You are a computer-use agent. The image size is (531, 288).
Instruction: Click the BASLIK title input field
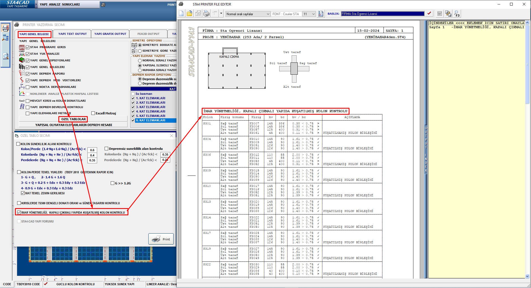pos(382,14)
